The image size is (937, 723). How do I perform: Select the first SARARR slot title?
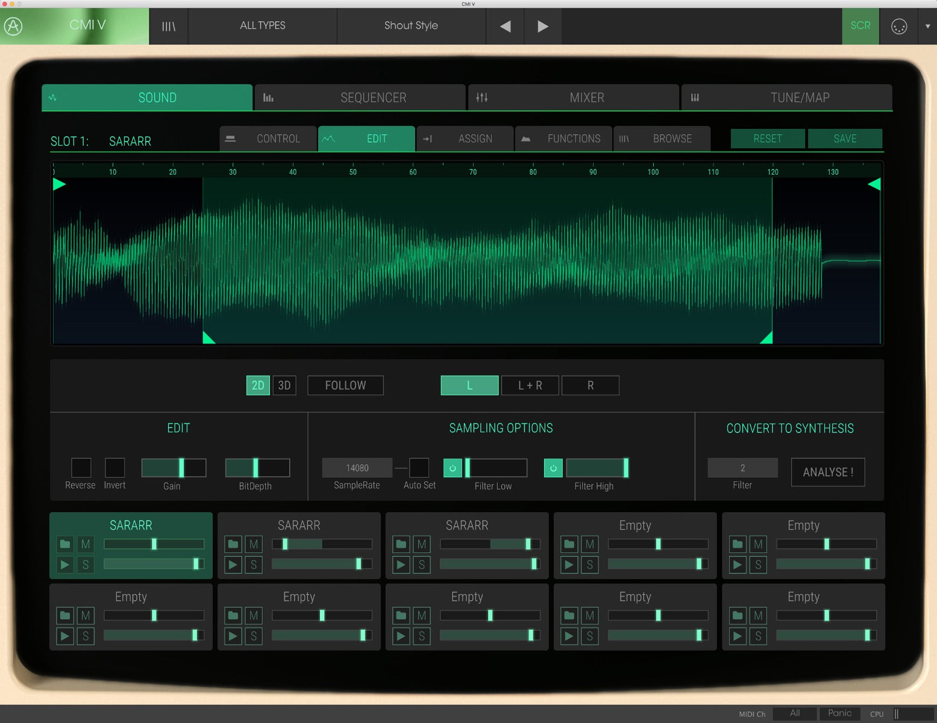[x=131, y=525]
